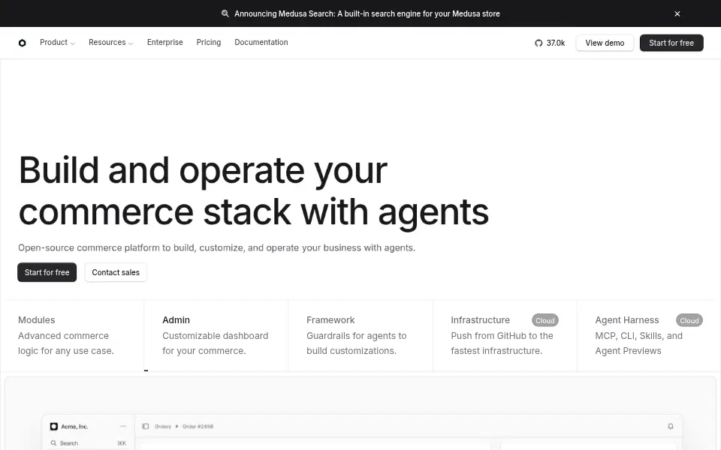
Task: Click the View demo button
Action: point(605,43)
